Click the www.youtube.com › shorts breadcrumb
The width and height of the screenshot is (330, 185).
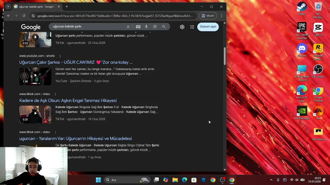click(x=37, y=56)
